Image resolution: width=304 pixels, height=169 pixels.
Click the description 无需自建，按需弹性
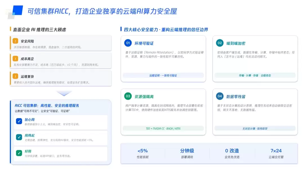pos(59,140)
